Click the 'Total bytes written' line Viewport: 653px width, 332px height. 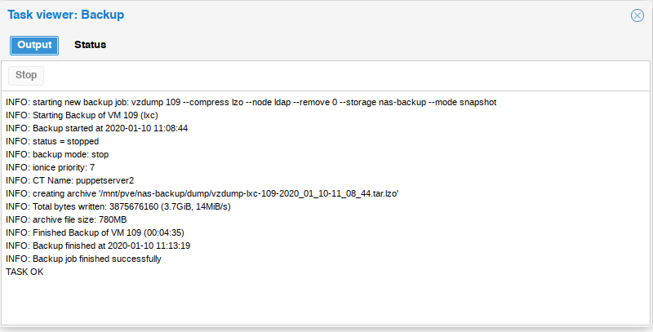point(118,206)
